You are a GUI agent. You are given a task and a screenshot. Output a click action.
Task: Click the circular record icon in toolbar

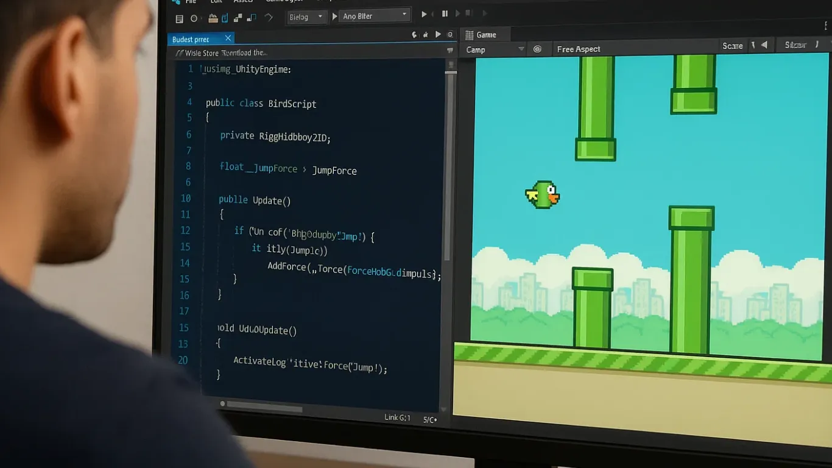194,19
